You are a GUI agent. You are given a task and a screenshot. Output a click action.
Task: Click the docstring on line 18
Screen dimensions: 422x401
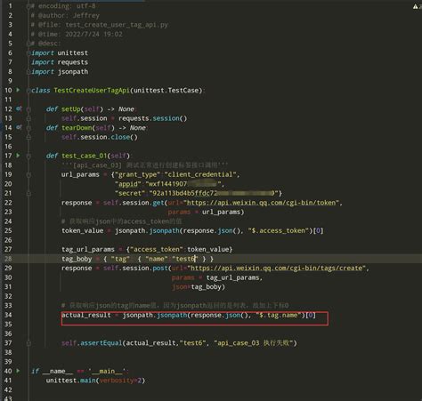pos(145,165)
